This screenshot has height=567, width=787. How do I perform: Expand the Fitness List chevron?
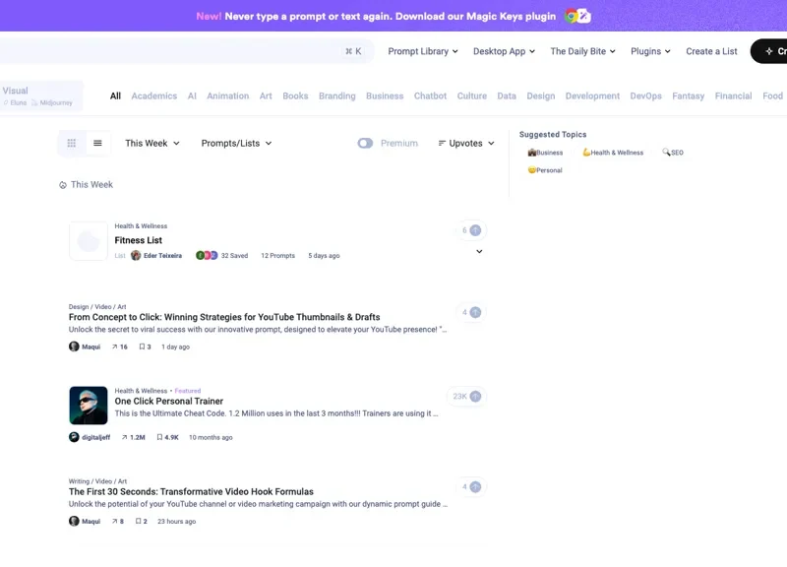(479, 252)
